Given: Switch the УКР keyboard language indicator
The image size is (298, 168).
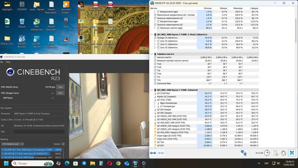Looking at the screenshot, I should point(266,163).
